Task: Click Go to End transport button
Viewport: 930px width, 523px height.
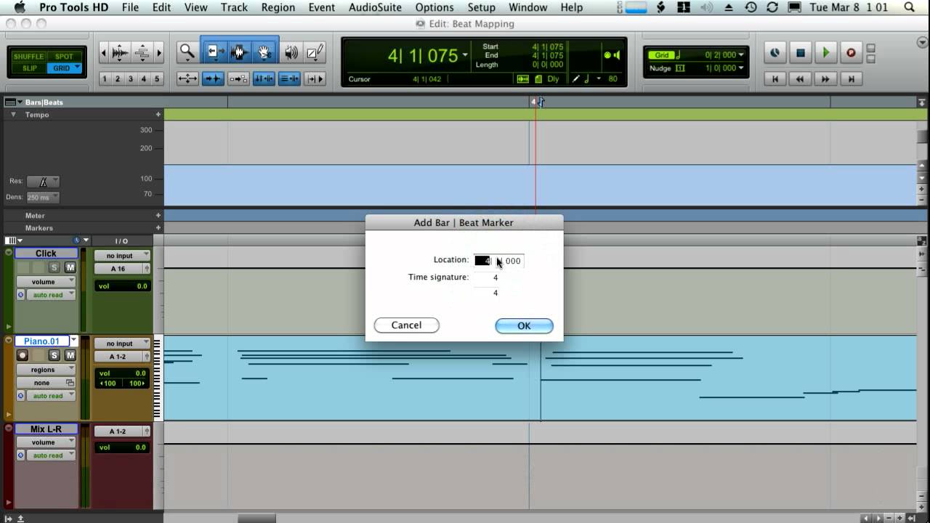Action: (851, 78)
